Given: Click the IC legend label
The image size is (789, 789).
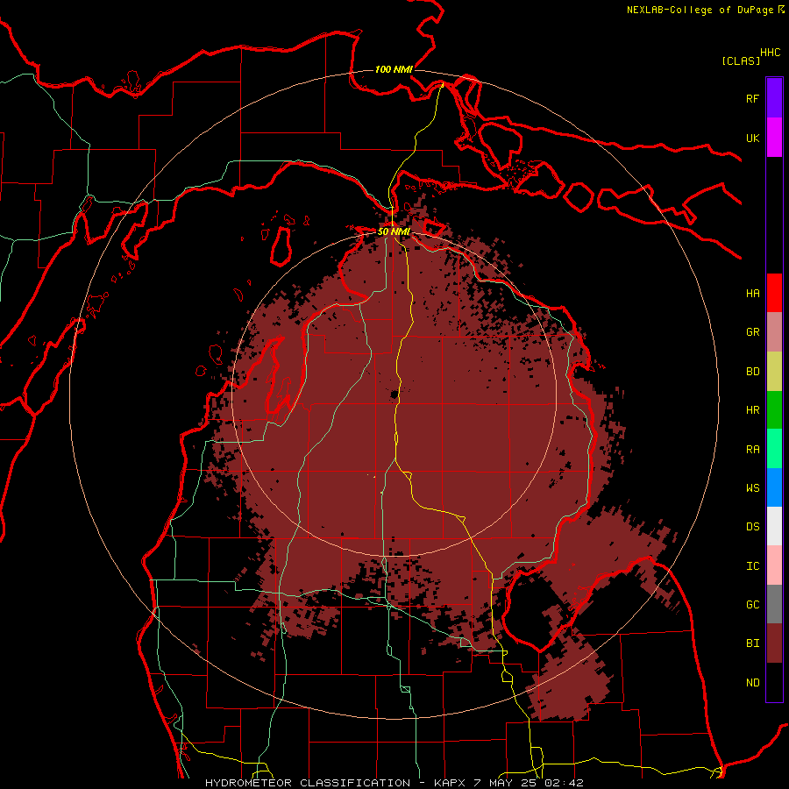Looking at the screenshot, I should [752, 565].
